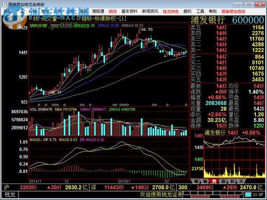267x200 pixels.
Task: Click the 11:07 clock in status bar
Action: [x=258, y=195]
